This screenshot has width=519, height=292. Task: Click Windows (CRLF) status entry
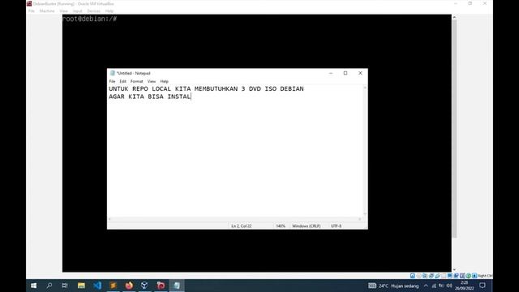point(307,226)
